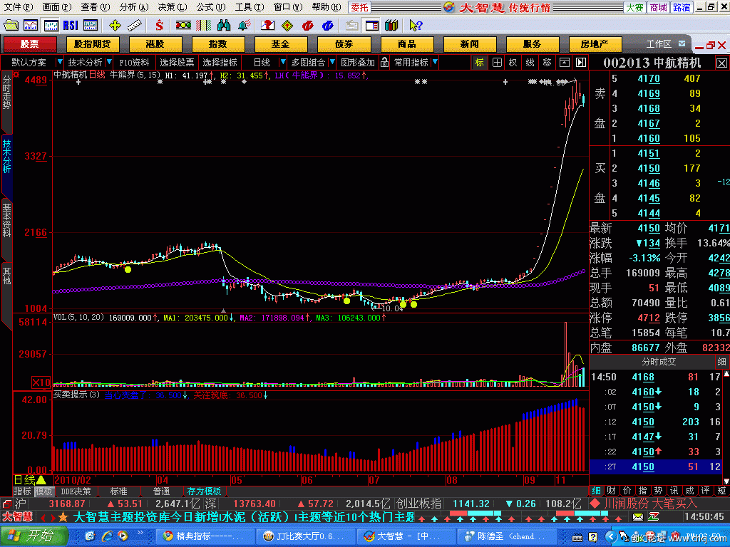Click the striped red-green bars icon

[x=203, y=25]
